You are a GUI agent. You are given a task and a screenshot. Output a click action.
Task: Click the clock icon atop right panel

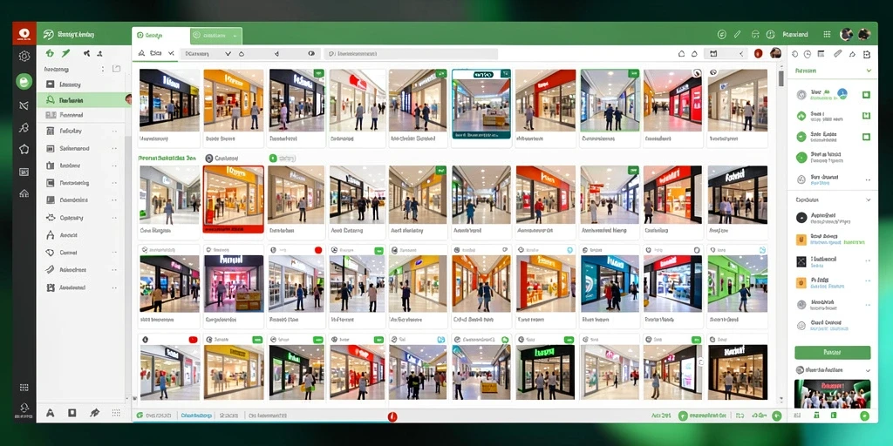[807, 54]
